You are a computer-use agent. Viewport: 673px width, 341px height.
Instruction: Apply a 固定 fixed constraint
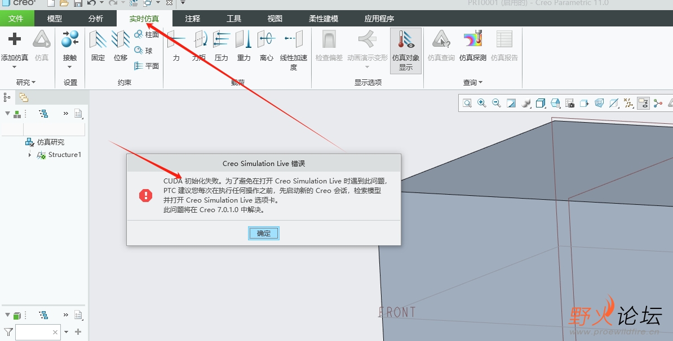98,46
